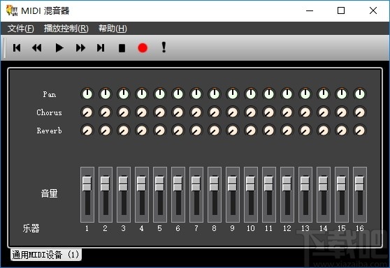
Task: Start playback with the play button
Action: pyautogui.click(x=59, y=47)
